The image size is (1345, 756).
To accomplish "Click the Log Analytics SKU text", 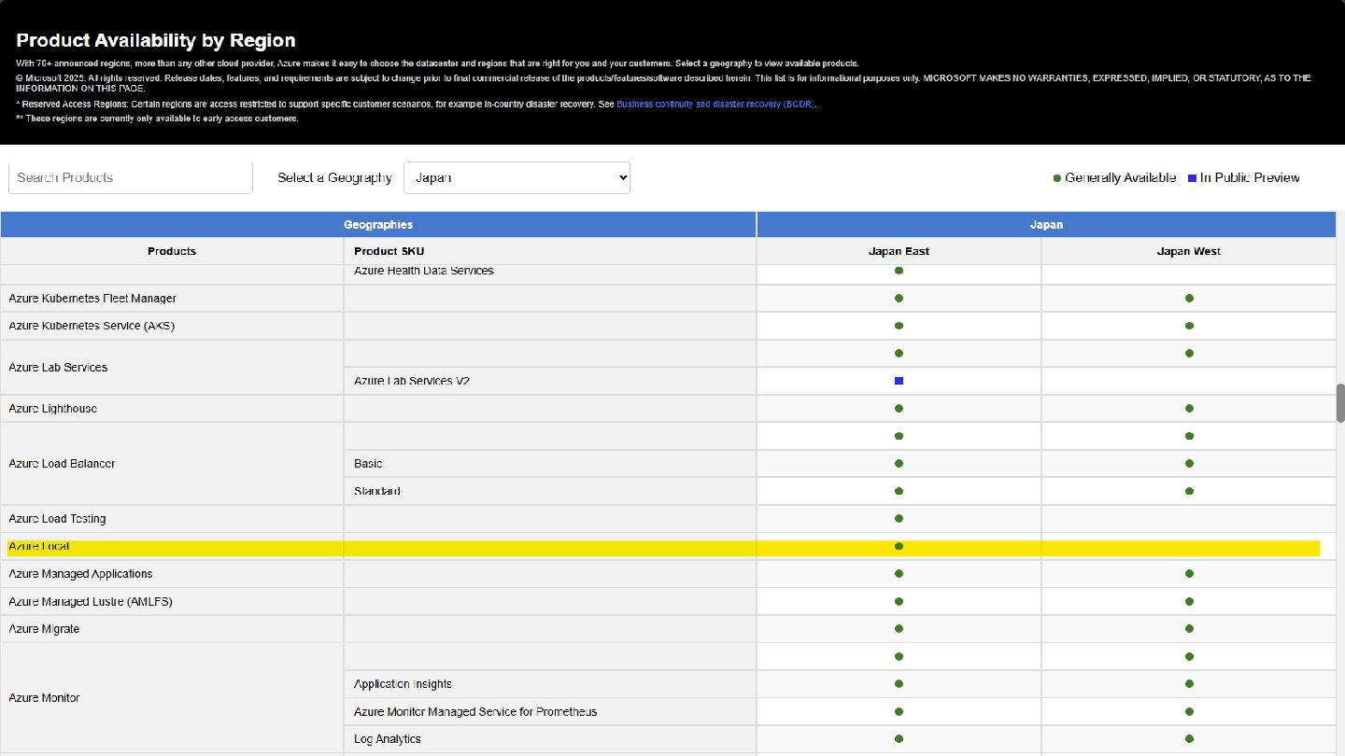I will (x=388, y=739).
